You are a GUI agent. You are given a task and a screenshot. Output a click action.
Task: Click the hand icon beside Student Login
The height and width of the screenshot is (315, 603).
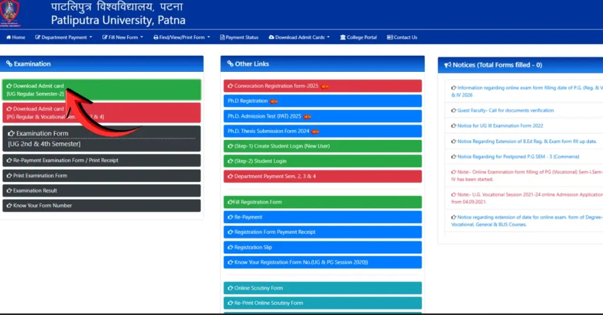[230, 161]
